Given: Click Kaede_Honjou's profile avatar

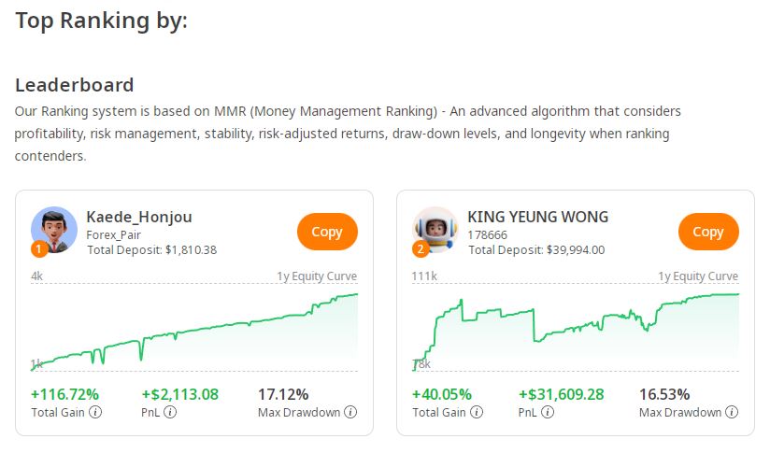Looking at the screenshot, I should coord(54,230).
